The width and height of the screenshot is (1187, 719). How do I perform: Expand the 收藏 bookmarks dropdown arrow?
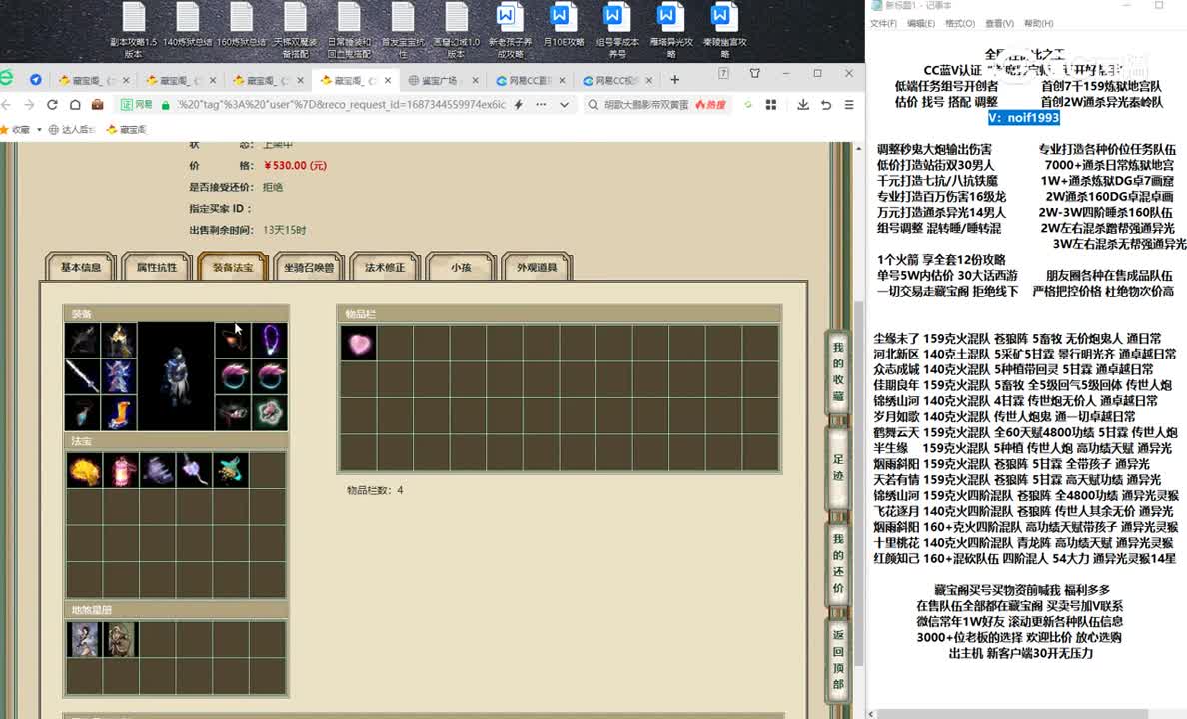coord(39,130)
